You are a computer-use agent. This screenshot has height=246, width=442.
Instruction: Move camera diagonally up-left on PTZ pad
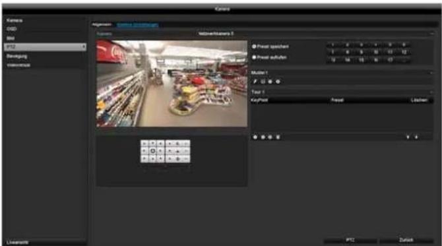144,143
